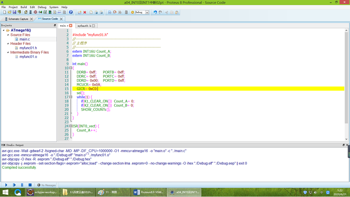Click the chip project settings icon
350x197 pixels.
pos(126,12)
